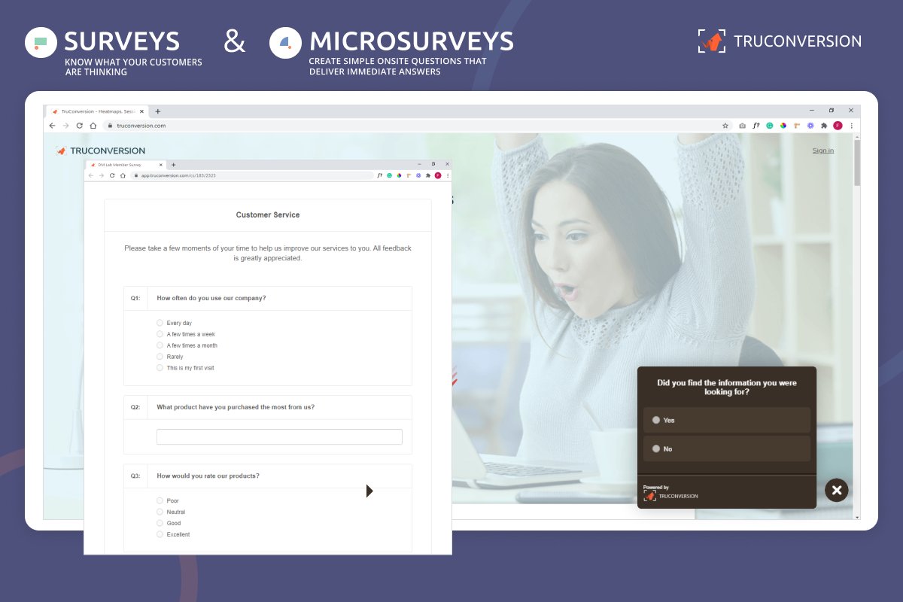
Task: Open the Grammarly extension icon
Action: 770,126
